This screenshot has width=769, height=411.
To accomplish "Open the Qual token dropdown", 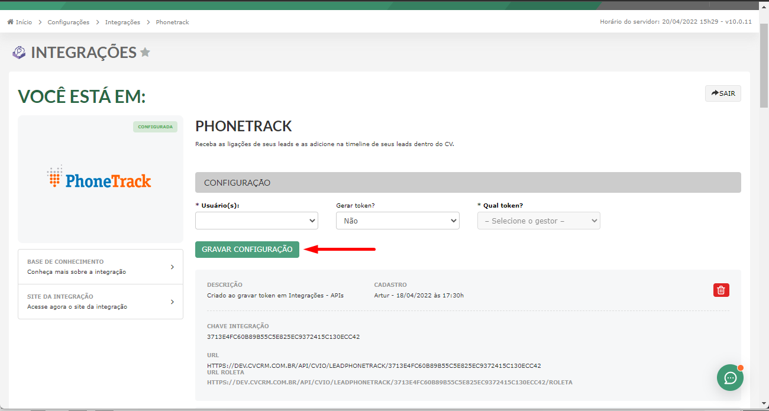I will pos(539,221).
